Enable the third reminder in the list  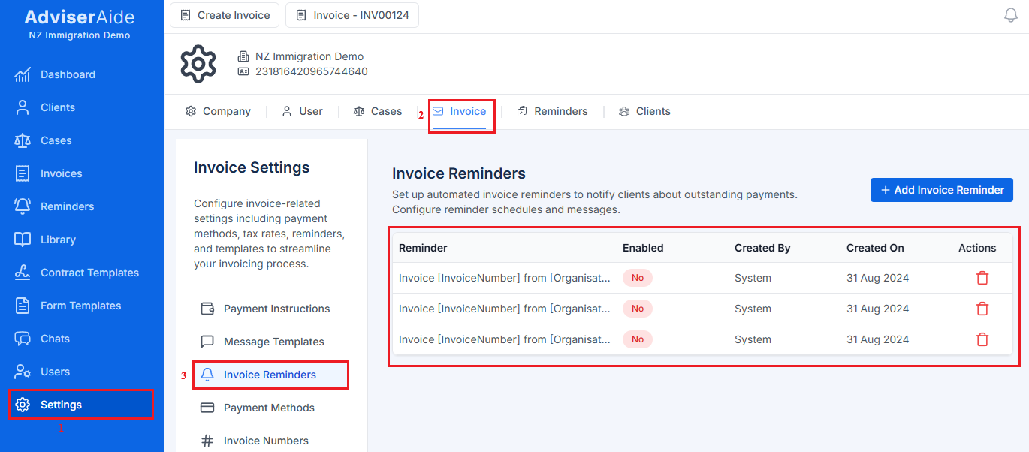coord(637,339)
